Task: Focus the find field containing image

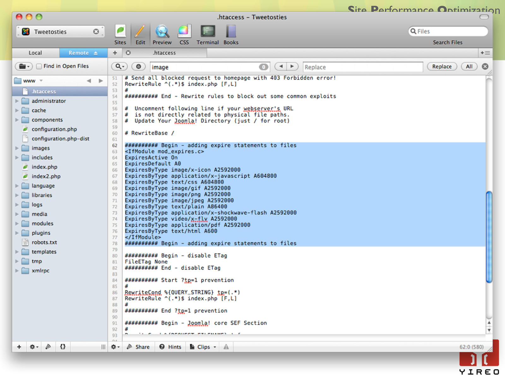Action: pos(210,67)
